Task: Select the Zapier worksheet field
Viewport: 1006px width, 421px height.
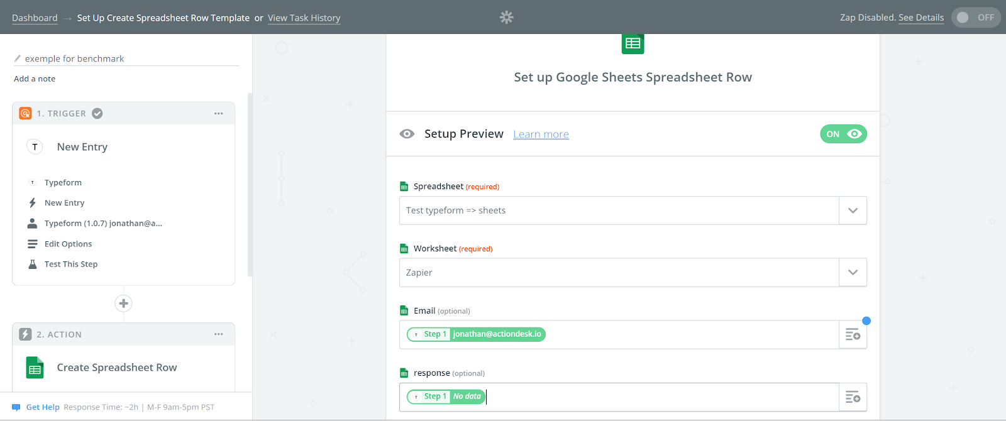Action: pyautogui.click(x=619, y=273)
